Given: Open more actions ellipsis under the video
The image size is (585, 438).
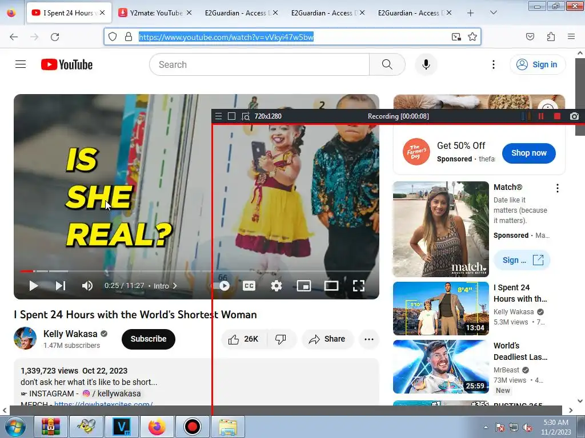Looking at the screenshot, I should point(368,339).
